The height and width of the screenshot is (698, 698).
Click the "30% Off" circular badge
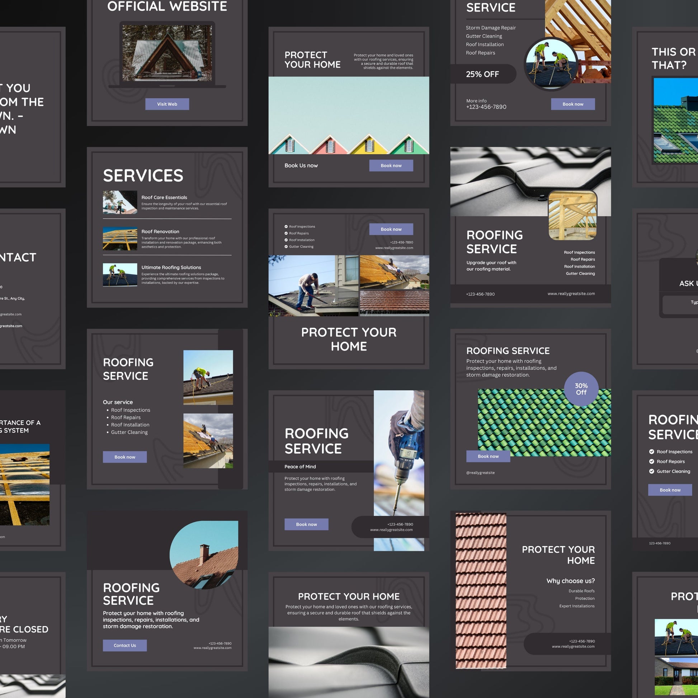coord(581,389)
